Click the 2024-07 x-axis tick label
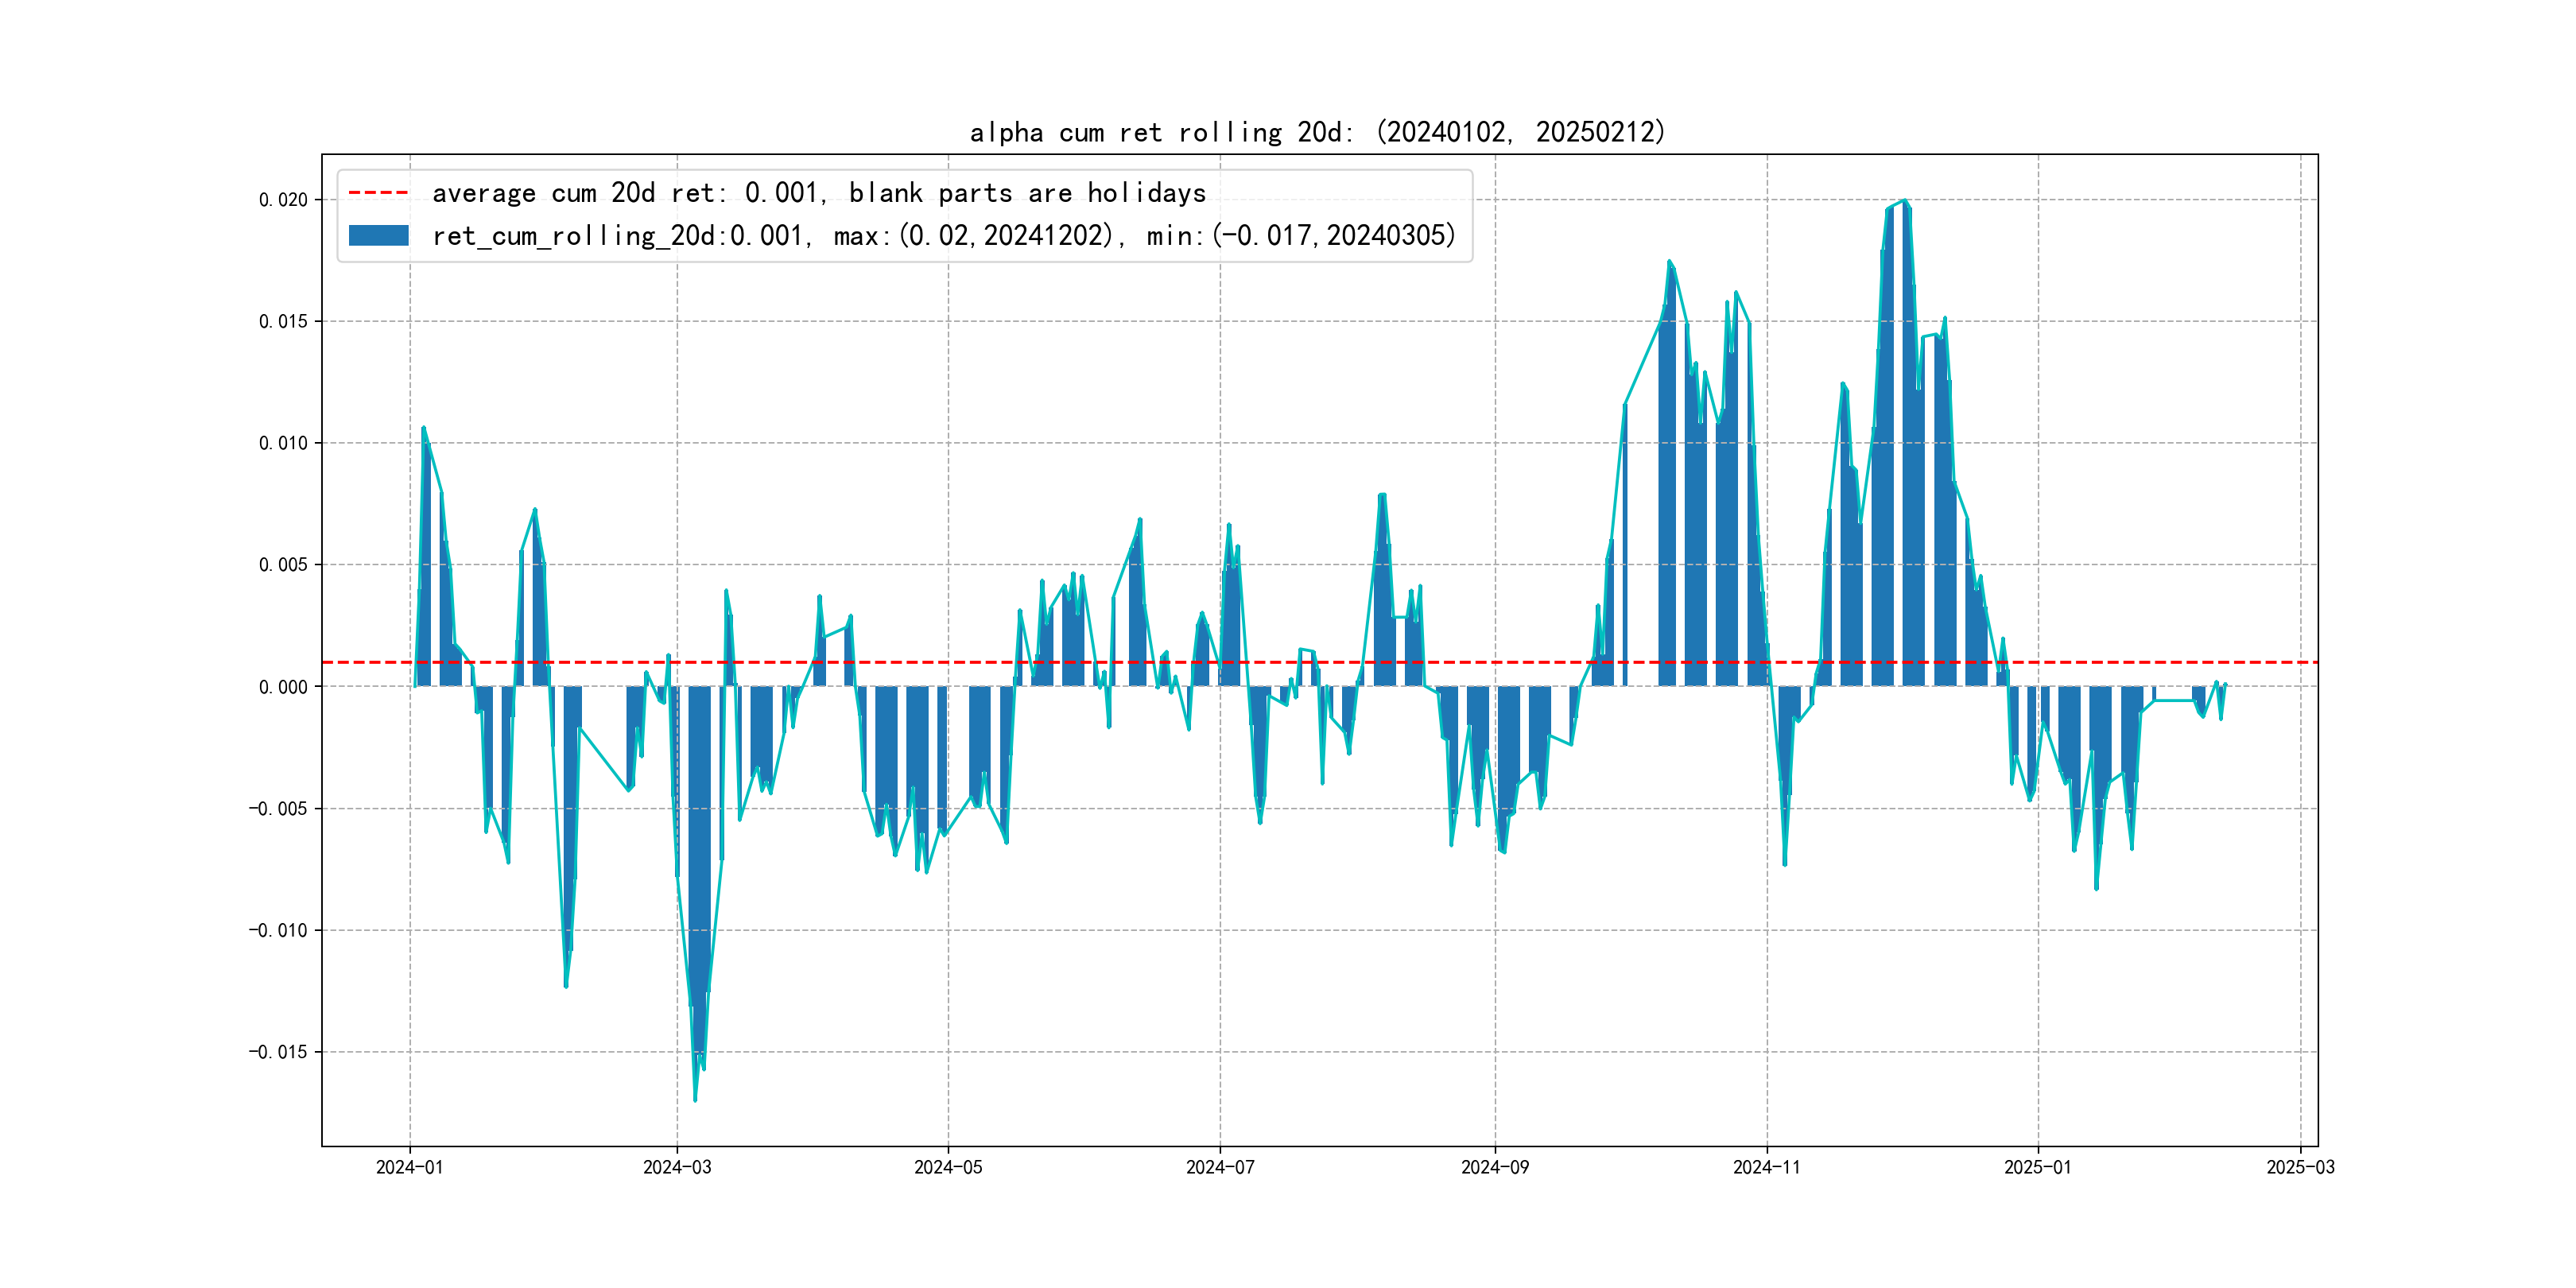 [1220, 1167]
